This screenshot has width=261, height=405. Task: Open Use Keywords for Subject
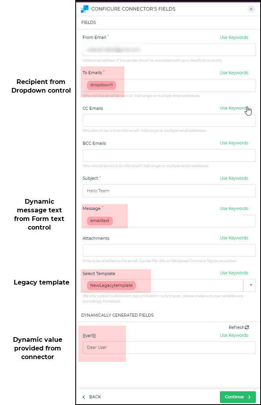(234, 178)
